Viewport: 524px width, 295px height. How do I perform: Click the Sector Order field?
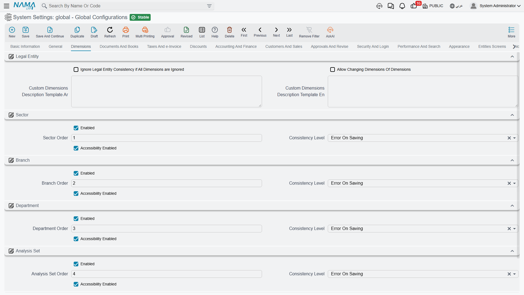[x=166, y=138]
